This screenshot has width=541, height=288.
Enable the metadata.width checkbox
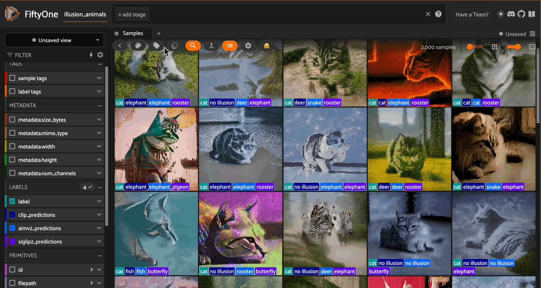pos(12,147)
